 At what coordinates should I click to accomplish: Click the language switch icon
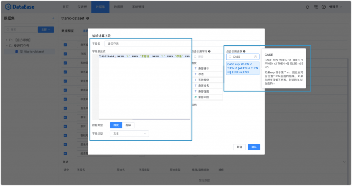pos(316,7)
